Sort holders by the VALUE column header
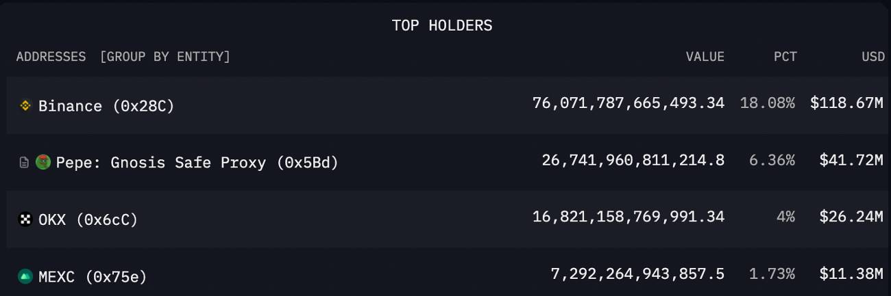891x296 pixels. point(705,57)
